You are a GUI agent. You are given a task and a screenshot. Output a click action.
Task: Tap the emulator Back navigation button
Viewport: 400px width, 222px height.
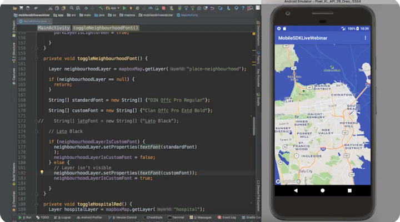click(296, 190)
